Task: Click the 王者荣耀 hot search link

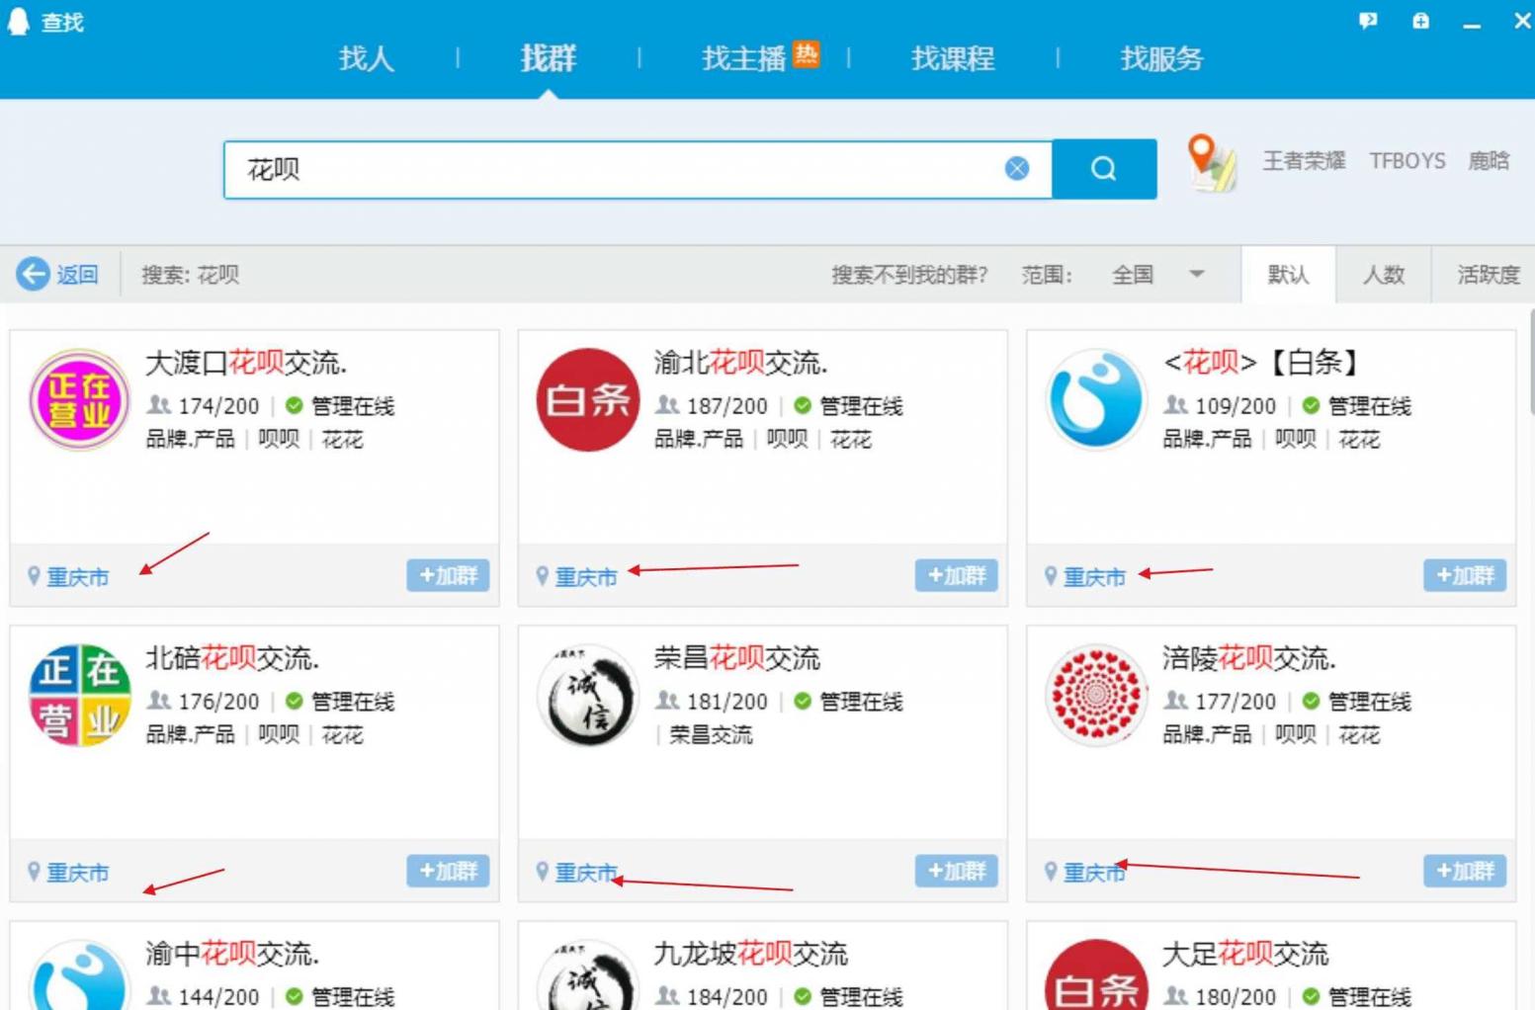Action: click(1303, 160)
